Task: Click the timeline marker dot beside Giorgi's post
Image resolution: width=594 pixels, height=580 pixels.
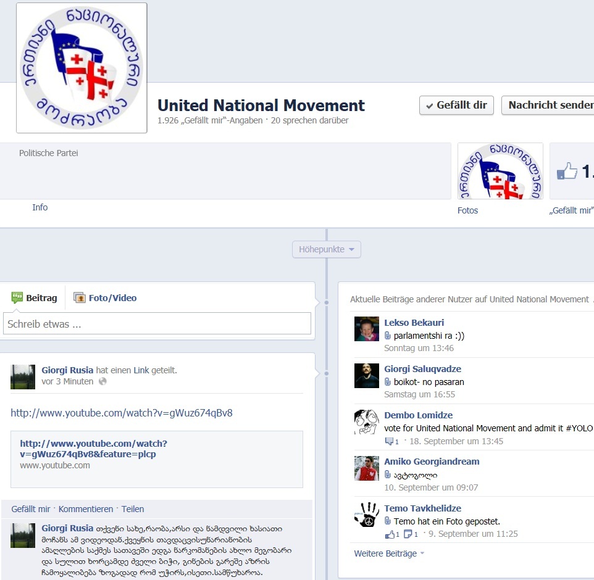Action: 326,373
